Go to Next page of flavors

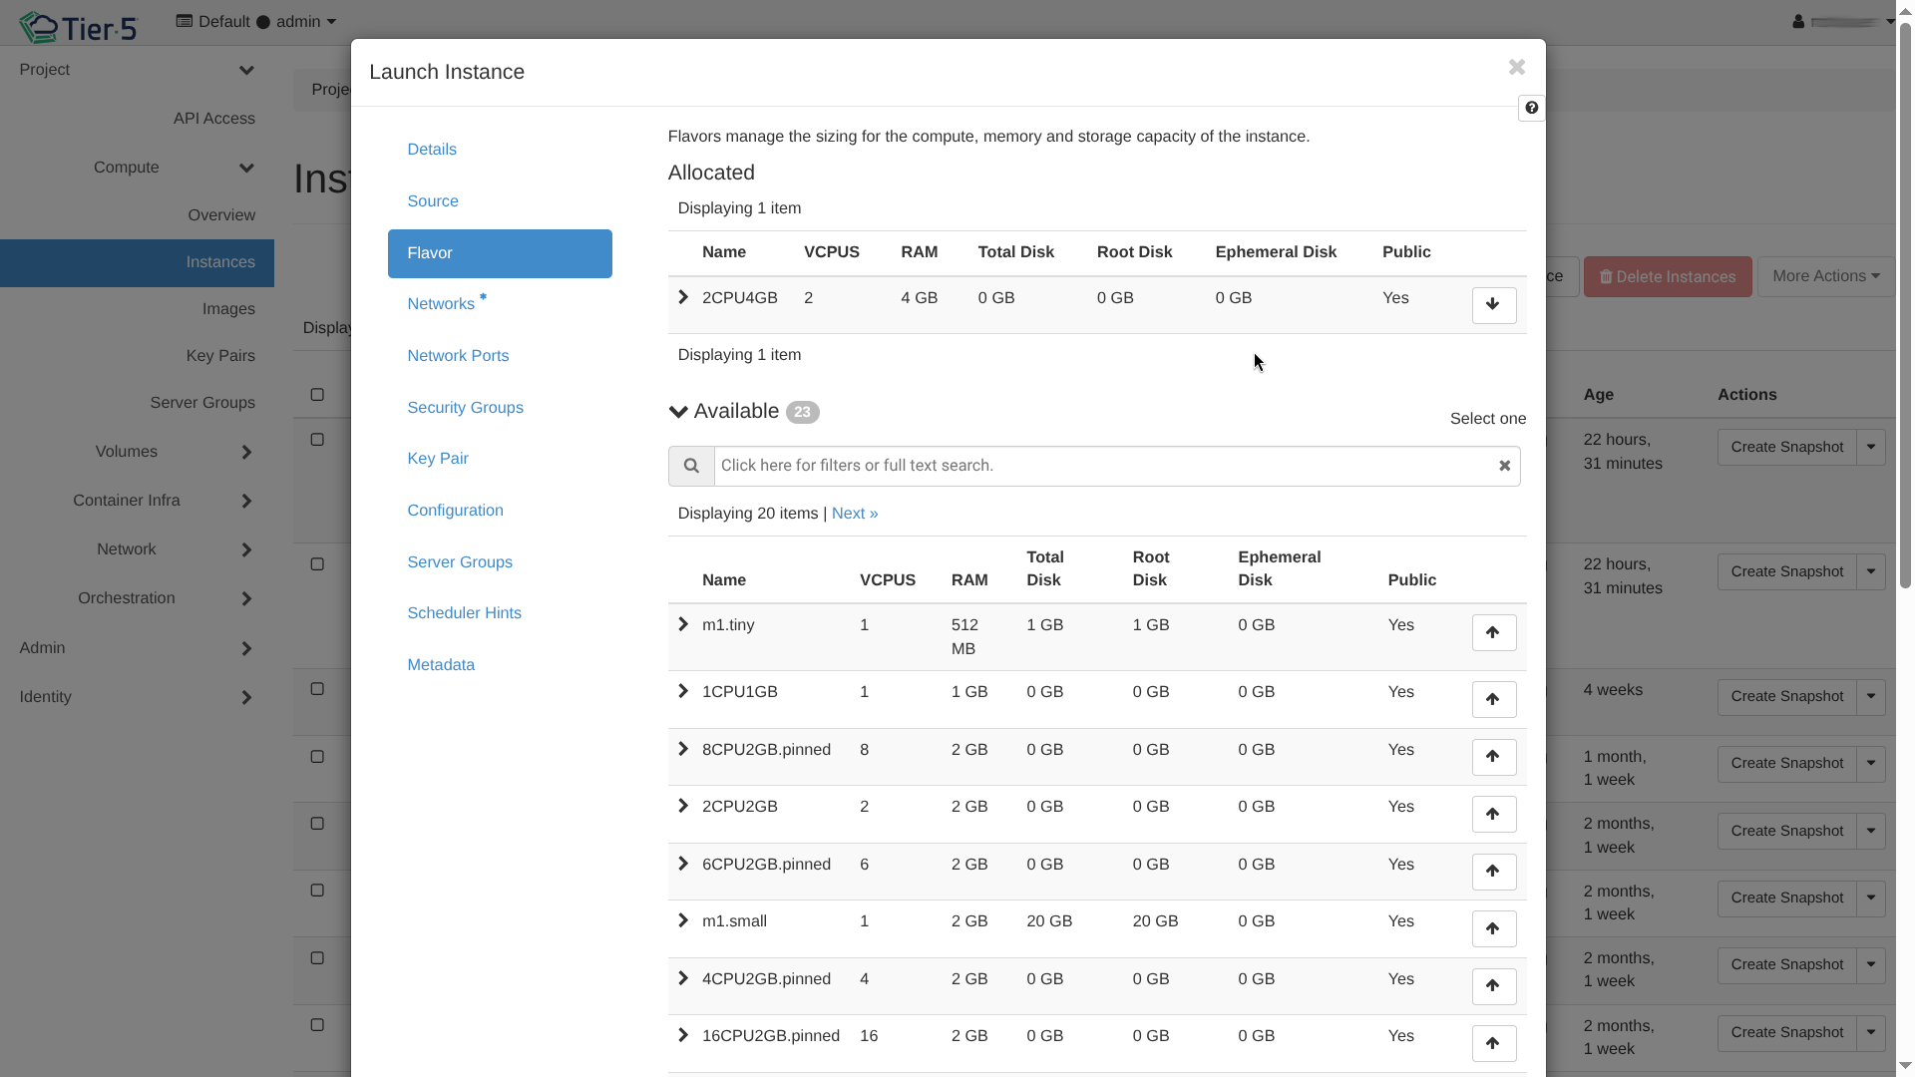click(x=855, y=514)
